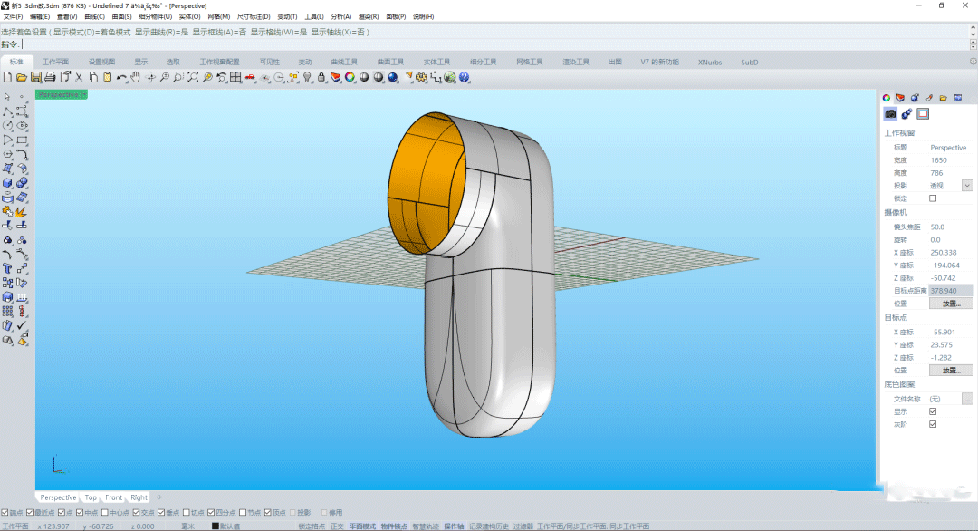Click the black layer color swatch in status bar
Viewport: 978px width, 531px height.
[216, 526]
